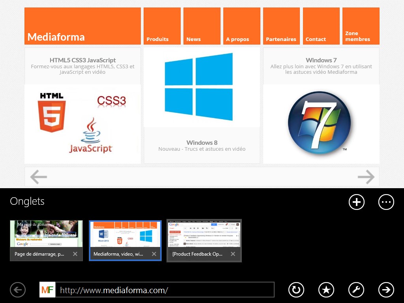This screenshot has width=404, height=303.
Task: Click 'Nouveau - Trucs et astuces en vidéo' text
Action: (202, 149)
